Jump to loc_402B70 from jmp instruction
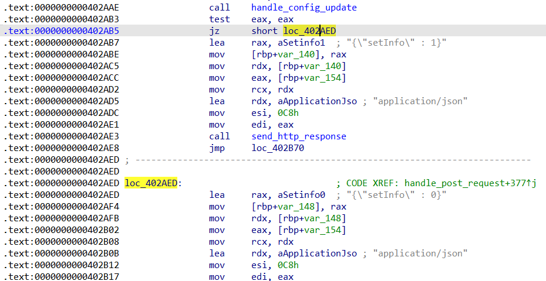 pos(278,148)
